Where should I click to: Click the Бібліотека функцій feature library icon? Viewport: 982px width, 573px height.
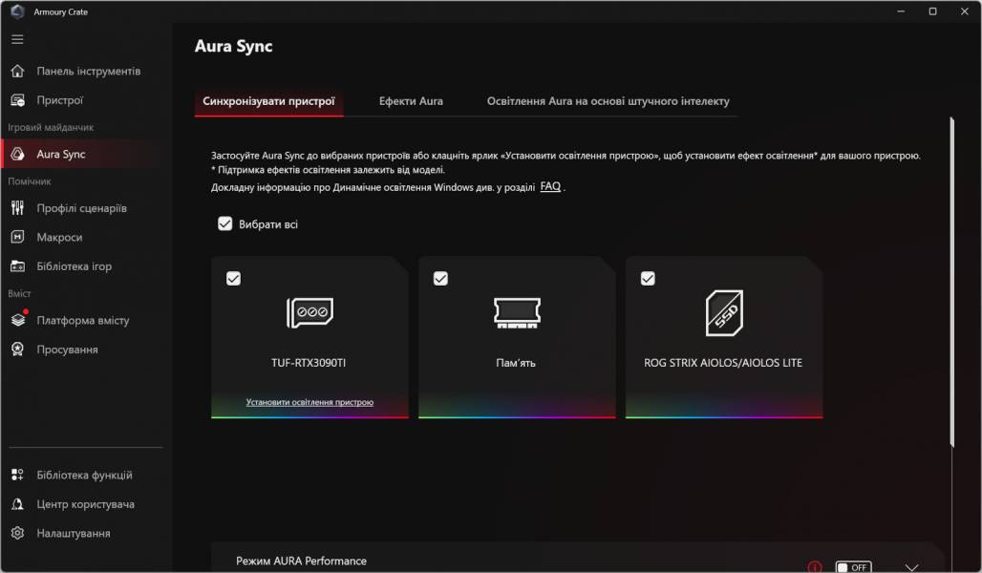(x=17, y=475)
